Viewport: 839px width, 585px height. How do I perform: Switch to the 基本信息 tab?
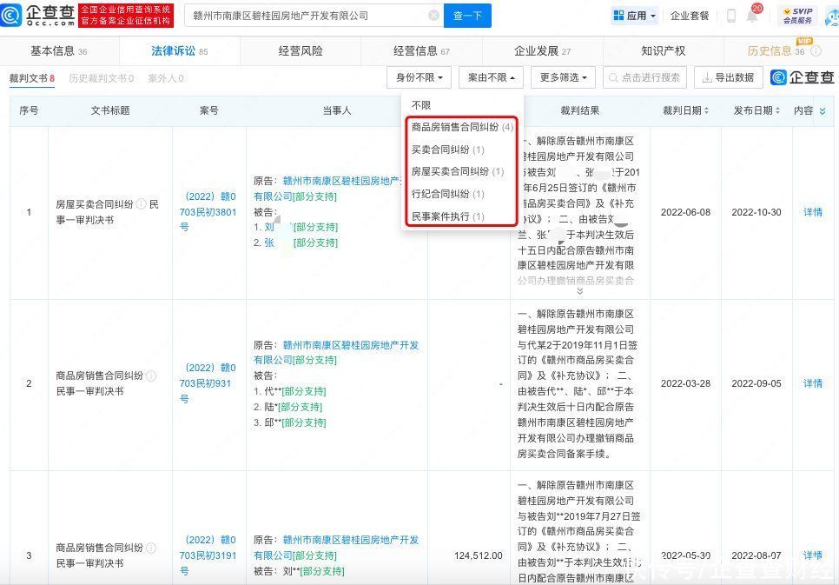(x=59, y=51)
